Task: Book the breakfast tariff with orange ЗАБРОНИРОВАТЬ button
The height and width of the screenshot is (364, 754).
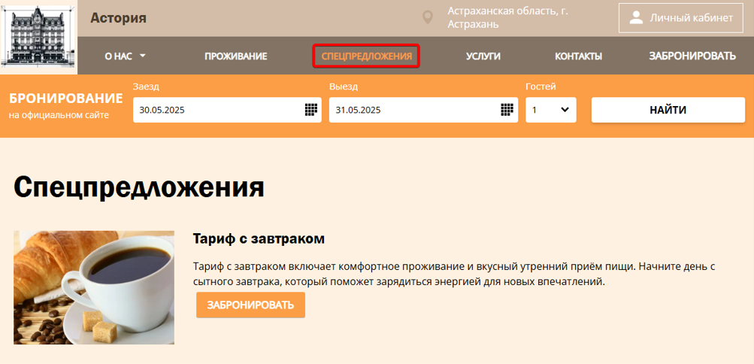Action: (250, 305)
